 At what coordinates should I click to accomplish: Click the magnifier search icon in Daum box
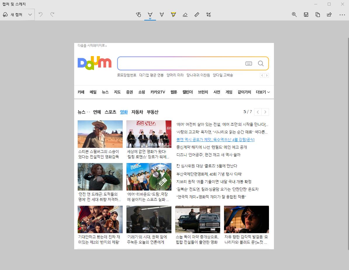[x=261, y=63]
